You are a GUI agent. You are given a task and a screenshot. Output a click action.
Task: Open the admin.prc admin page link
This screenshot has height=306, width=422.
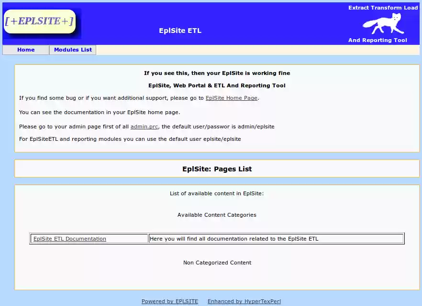[144, 127]
